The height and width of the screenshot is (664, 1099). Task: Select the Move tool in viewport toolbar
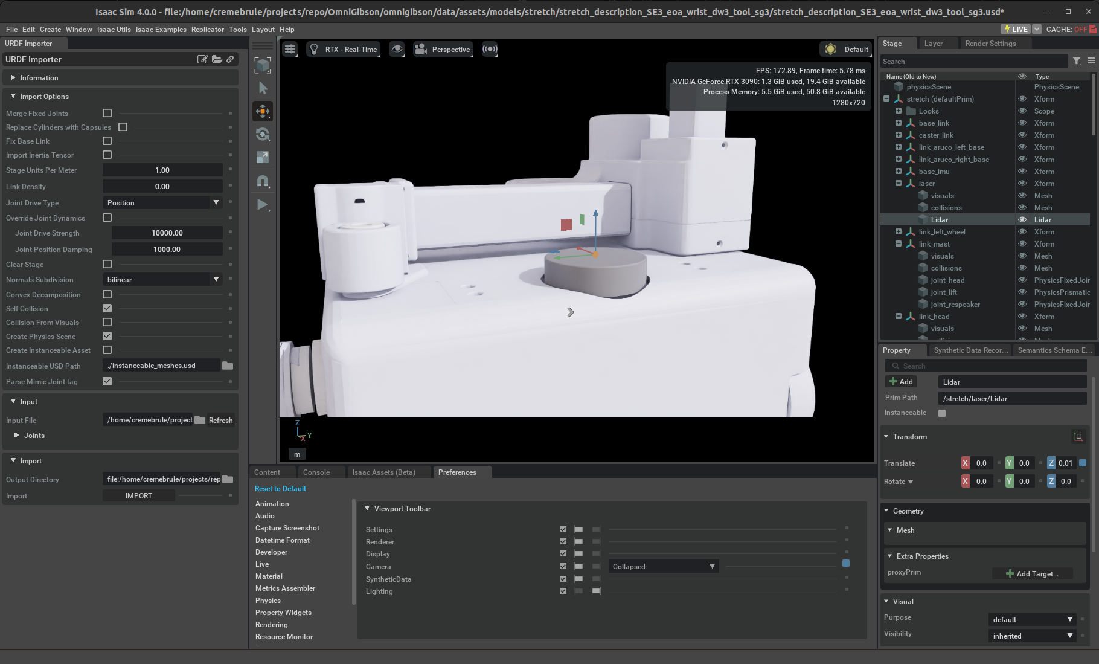click(263, 111)
